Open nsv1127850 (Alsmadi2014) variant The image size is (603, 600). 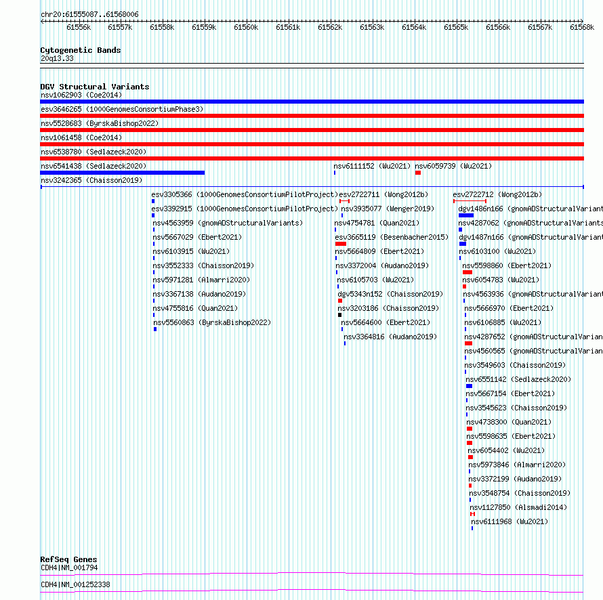tap(518, 507)
